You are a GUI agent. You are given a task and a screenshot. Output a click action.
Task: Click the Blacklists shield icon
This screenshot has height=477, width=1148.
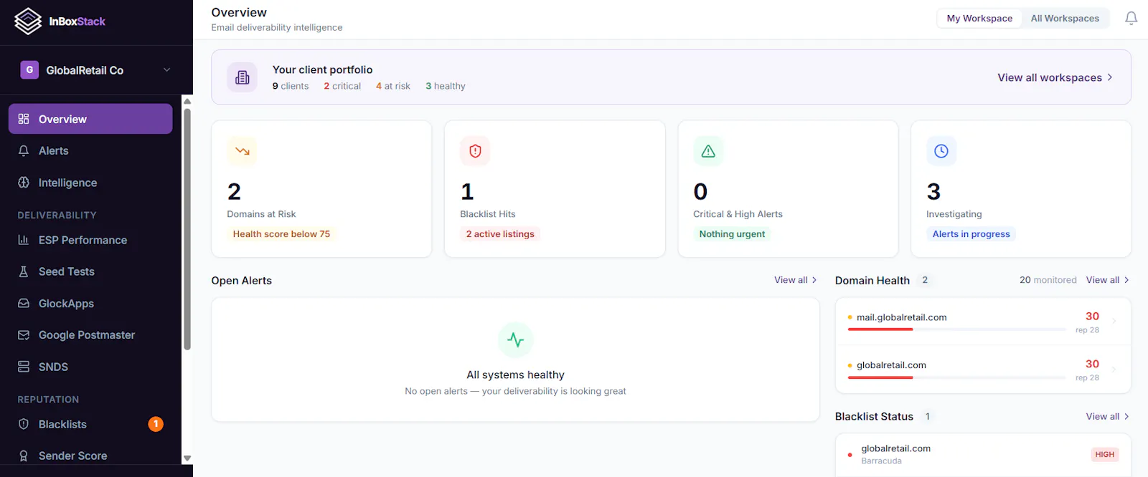[24, 424]
